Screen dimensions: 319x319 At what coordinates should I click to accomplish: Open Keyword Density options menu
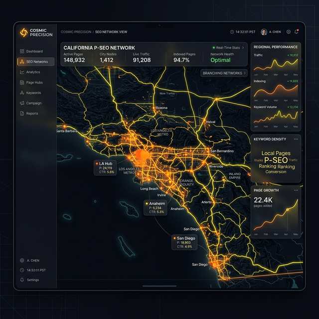click(x=296, y=139)
